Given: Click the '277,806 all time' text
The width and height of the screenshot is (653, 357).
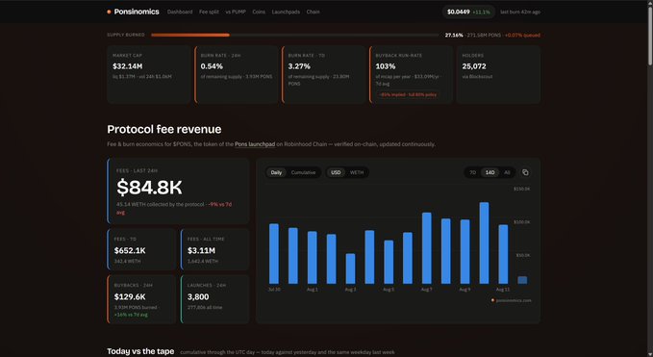Looking at the screenshot, I should pos(205,307).
